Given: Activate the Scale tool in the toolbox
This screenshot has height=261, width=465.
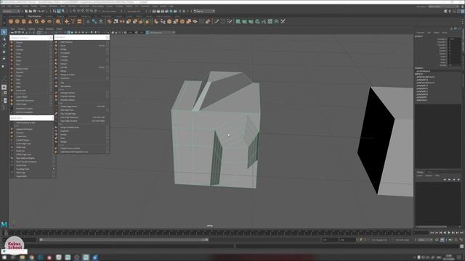Looking at the screenshot, I should tap(4, 66).
